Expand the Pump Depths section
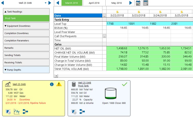This screenshot has width=193, height=117. [x=26, y=70]
